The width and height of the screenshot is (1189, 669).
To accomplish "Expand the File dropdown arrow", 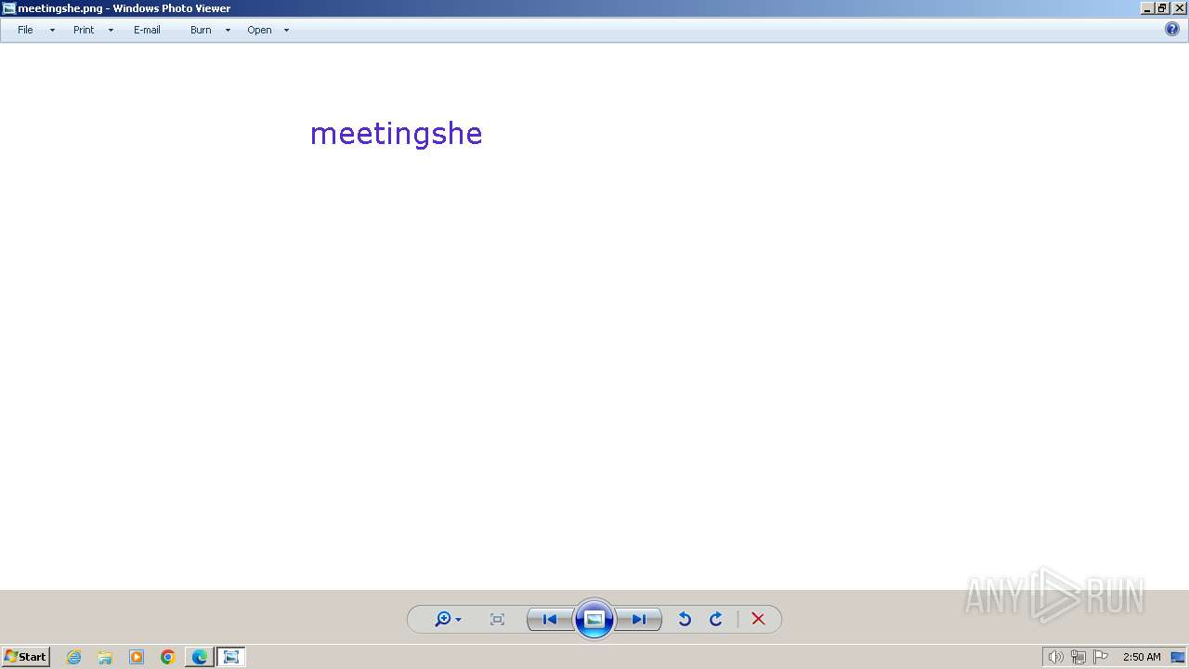I will tap(52, 31).
